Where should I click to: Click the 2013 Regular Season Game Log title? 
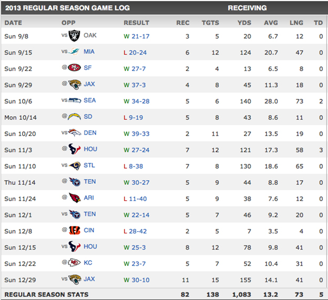(68, 8)
